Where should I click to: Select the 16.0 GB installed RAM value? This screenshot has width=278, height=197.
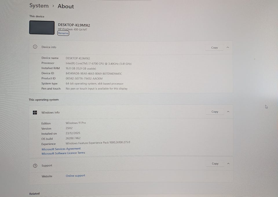pos(81,68)
